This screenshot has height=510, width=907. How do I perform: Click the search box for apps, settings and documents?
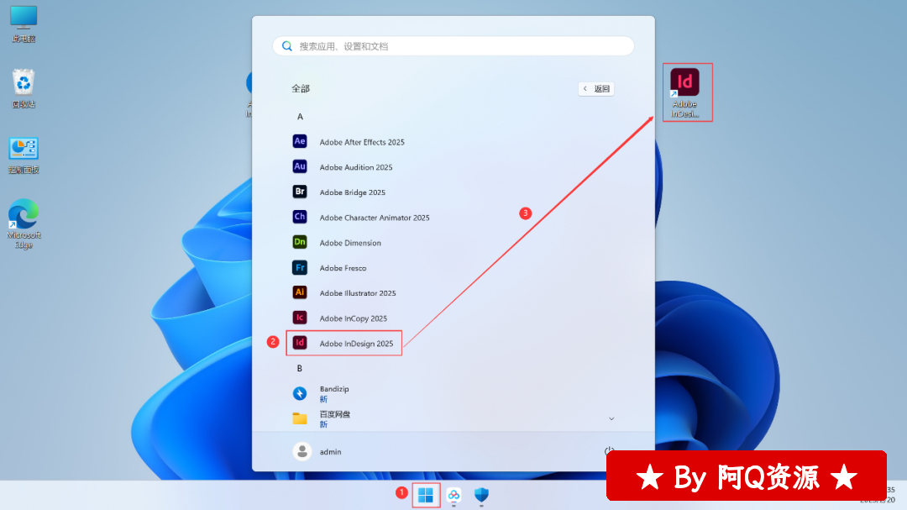click(453, 46)
